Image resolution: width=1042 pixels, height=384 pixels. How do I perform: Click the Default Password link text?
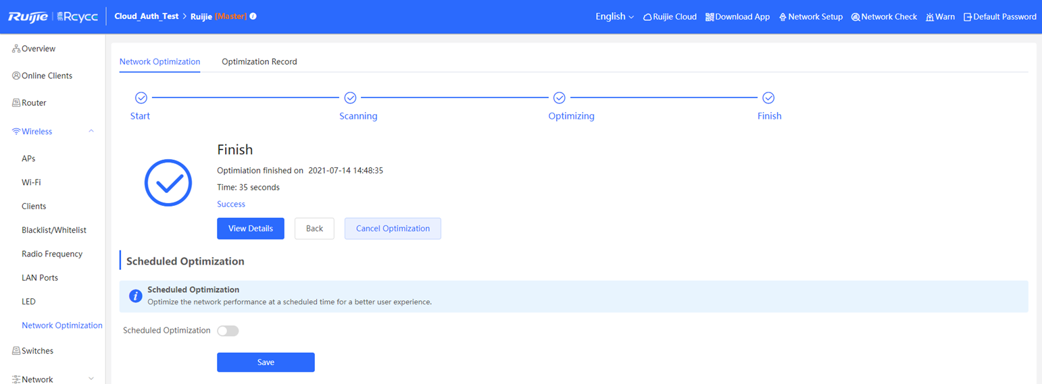(1005, 17)
